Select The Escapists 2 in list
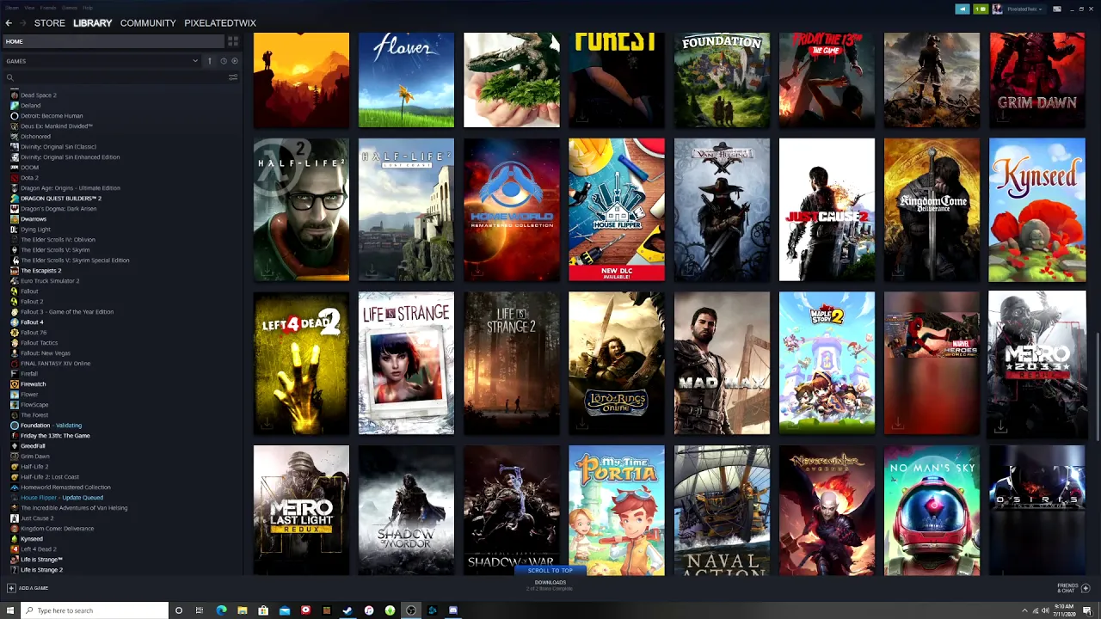The height and width of the screenshot is (619, 1101). click(x=40, y=271)
